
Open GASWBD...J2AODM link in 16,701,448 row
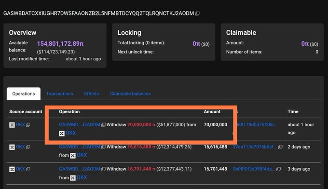coord(80,169)
